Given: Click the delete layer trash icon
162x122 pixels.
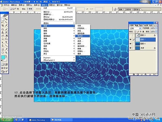Looking at the screenshot, I should (154, 74).
